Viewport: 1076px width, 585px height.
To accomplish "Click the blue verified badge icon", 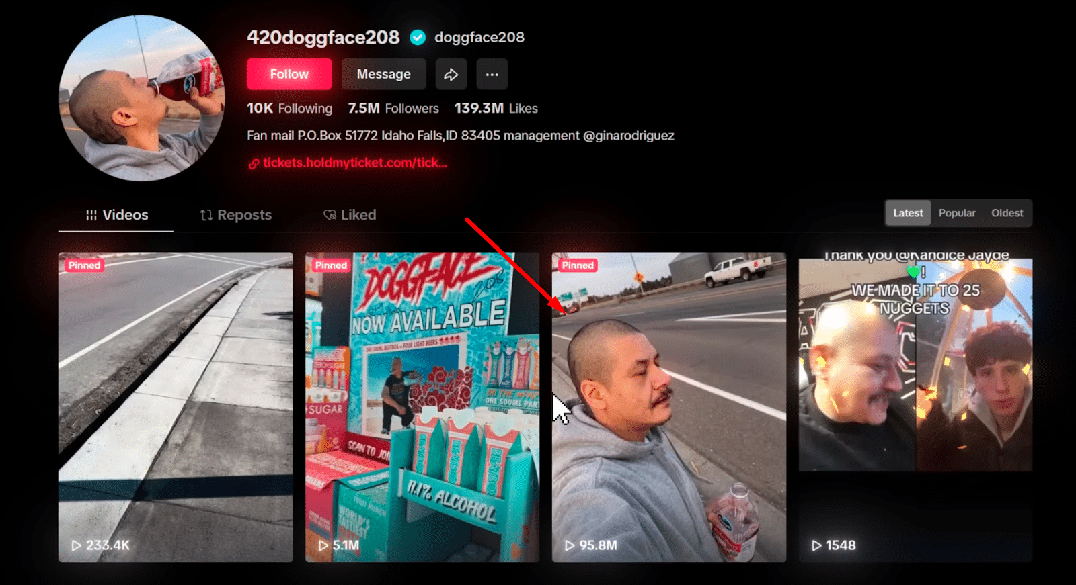I will (418, 38).
